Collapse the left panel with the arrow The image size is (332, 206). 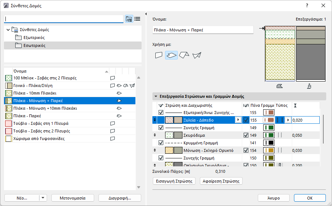tap(146, 14)
